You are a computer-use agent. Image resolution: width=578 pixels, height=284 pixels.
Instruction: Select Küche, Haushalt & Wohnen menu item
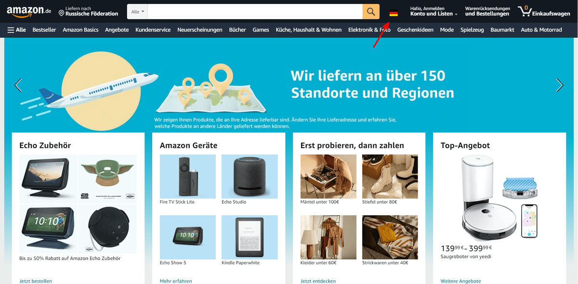309,30
